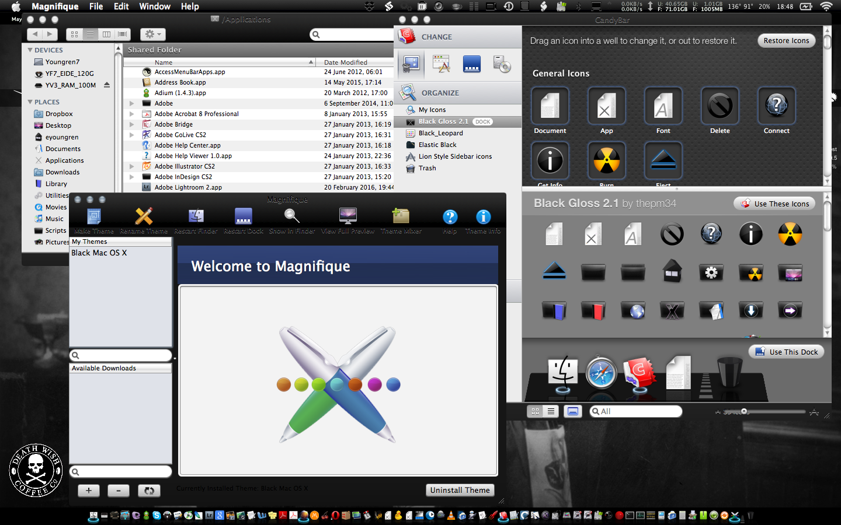Collapse the PLACES section in Finder sidebar
Image resolution: width=841 pixels, height=525 pixels.
click(30, 102)
